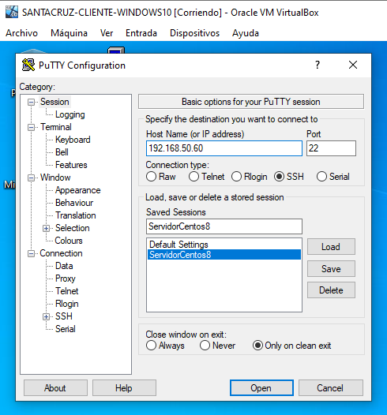Open the Máquina menu
Screen dimensions: 387x415
(69, 33)
